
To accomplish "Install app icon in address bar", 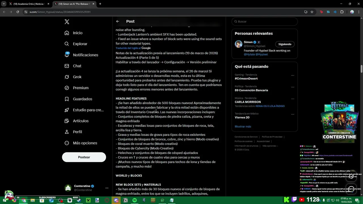I will pos(306,12).
